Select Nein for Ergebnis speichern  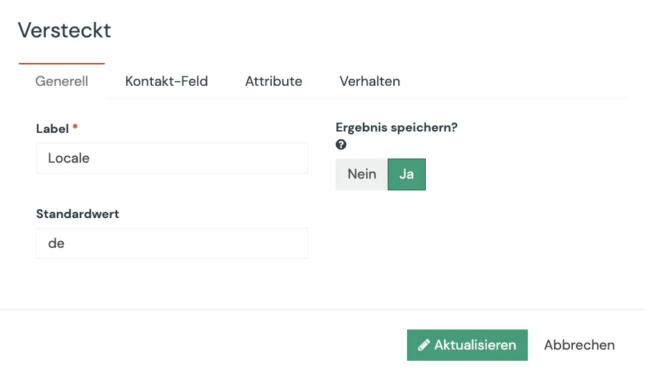pyautogui.click(x=361, y=174)
